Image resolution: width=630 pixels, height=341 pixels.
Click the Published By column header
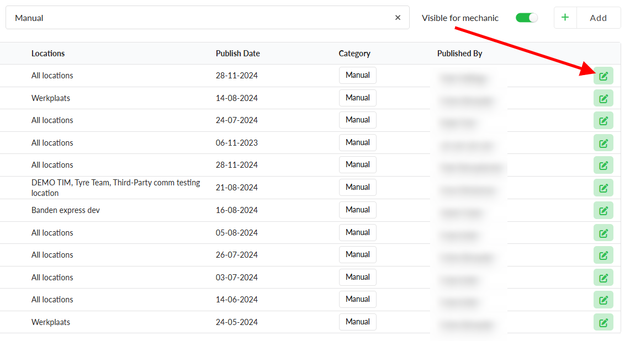[x=459, y=54]
